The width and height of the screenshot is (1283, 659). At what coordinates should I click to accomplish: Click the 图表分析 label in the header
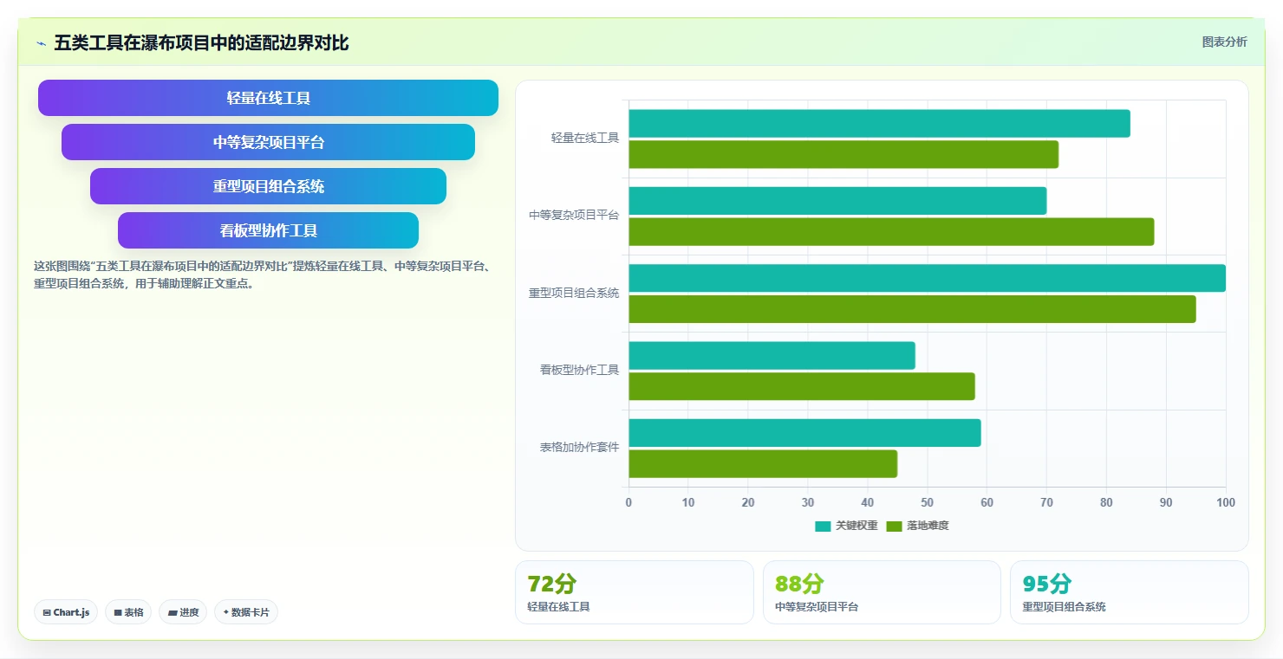(x=1224, y=42)
